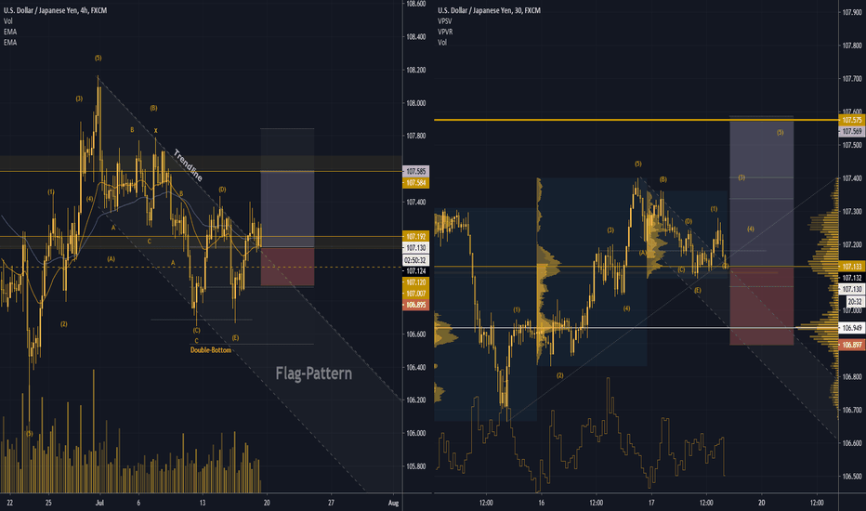Screen dimensions: 866x511
Task: Click the 107.133 orange price label
Action: pyautogui.click(x=852, y=267)
